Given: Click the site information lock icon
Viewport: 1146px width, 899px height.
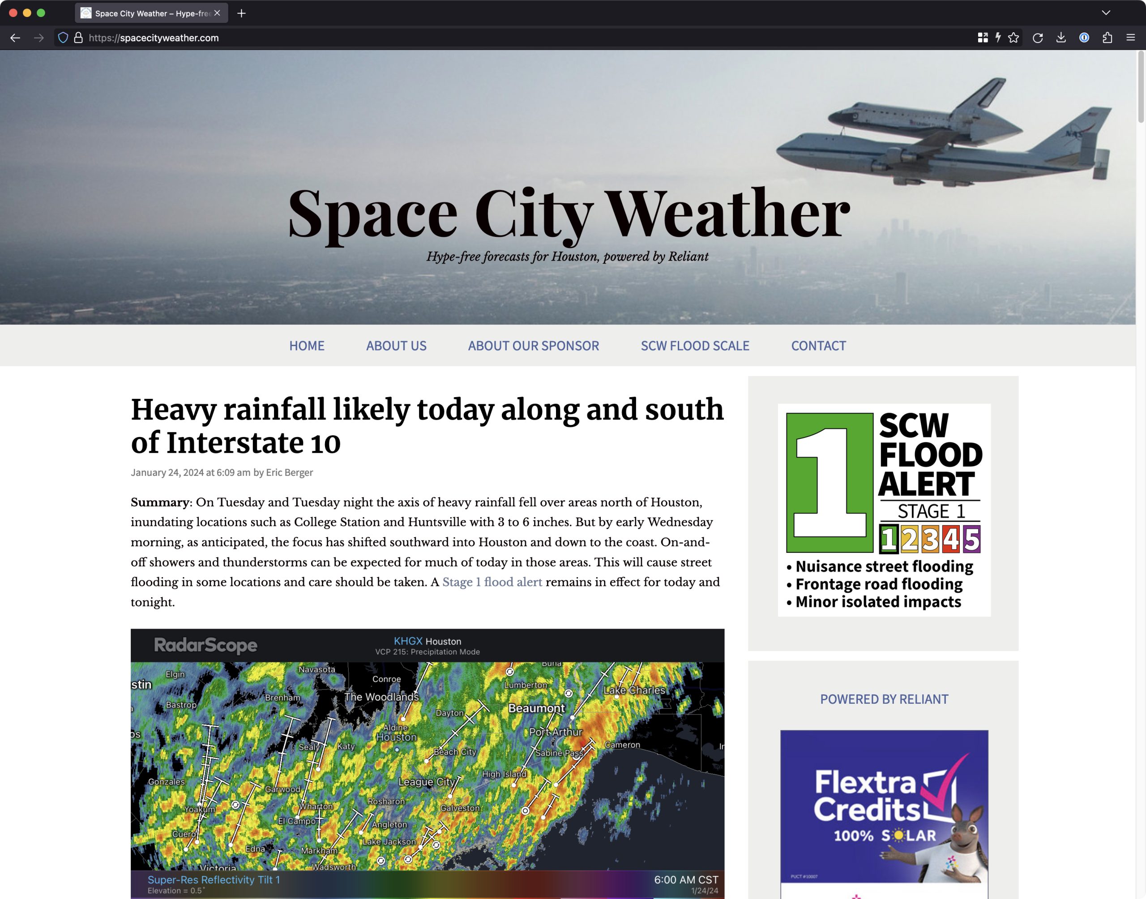Looking at the screenshot, I should pos(76,38).
